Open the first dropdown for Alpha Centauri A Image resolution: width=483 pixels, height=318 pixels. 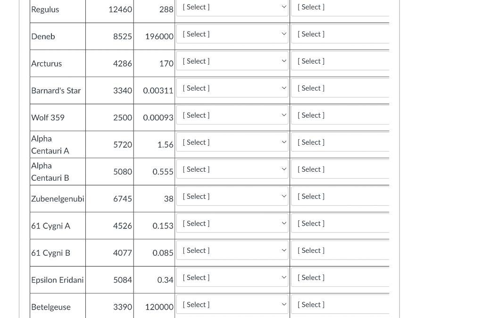click(232, 142)
